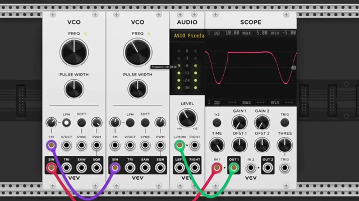Screen dimensions: 359x201
Task: Click the first VCO TRI output jack
Action: point(66,167)
